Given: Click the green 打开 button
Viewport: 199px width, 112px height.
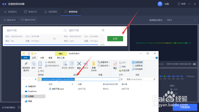Looking at the screenshot, I should 115,39.
